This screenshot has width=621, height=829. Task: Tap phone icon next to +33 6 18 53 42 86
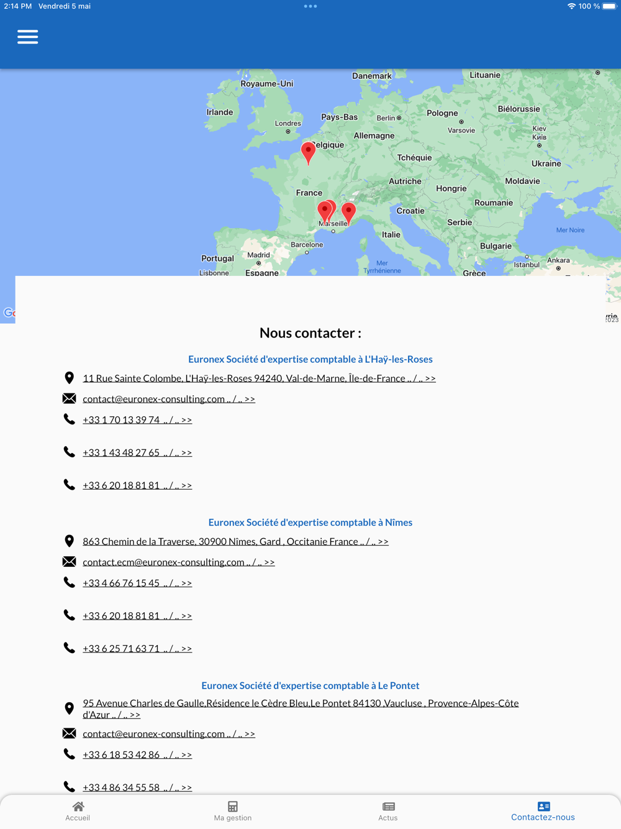pyautogui.click(x=70, y=754)
